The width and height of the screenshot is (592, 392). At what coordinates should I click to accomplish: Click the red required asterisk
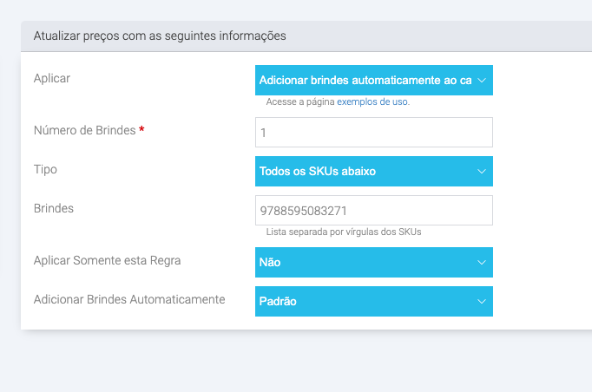[141, 130]
